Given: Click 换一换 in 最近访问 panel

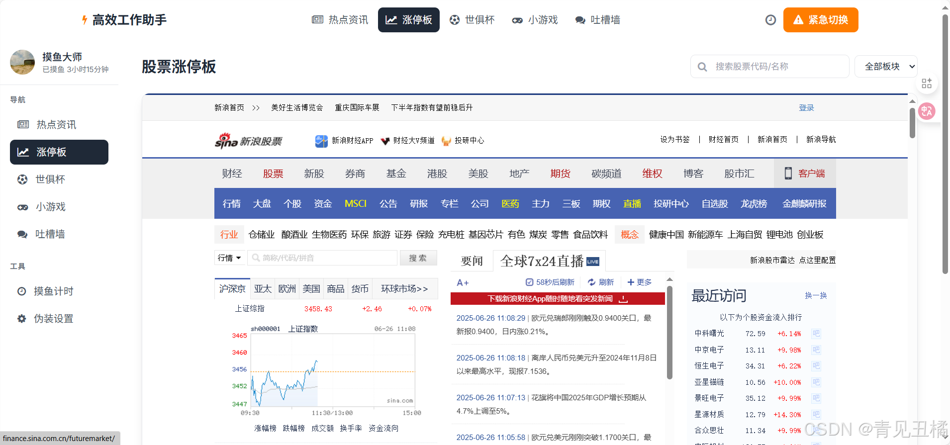Looking at the screenshot, I should coord(816,296).
